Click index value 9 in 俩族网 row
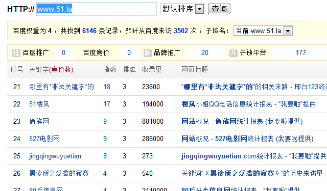Screen dimensions: 327x191 coord(105,121)
